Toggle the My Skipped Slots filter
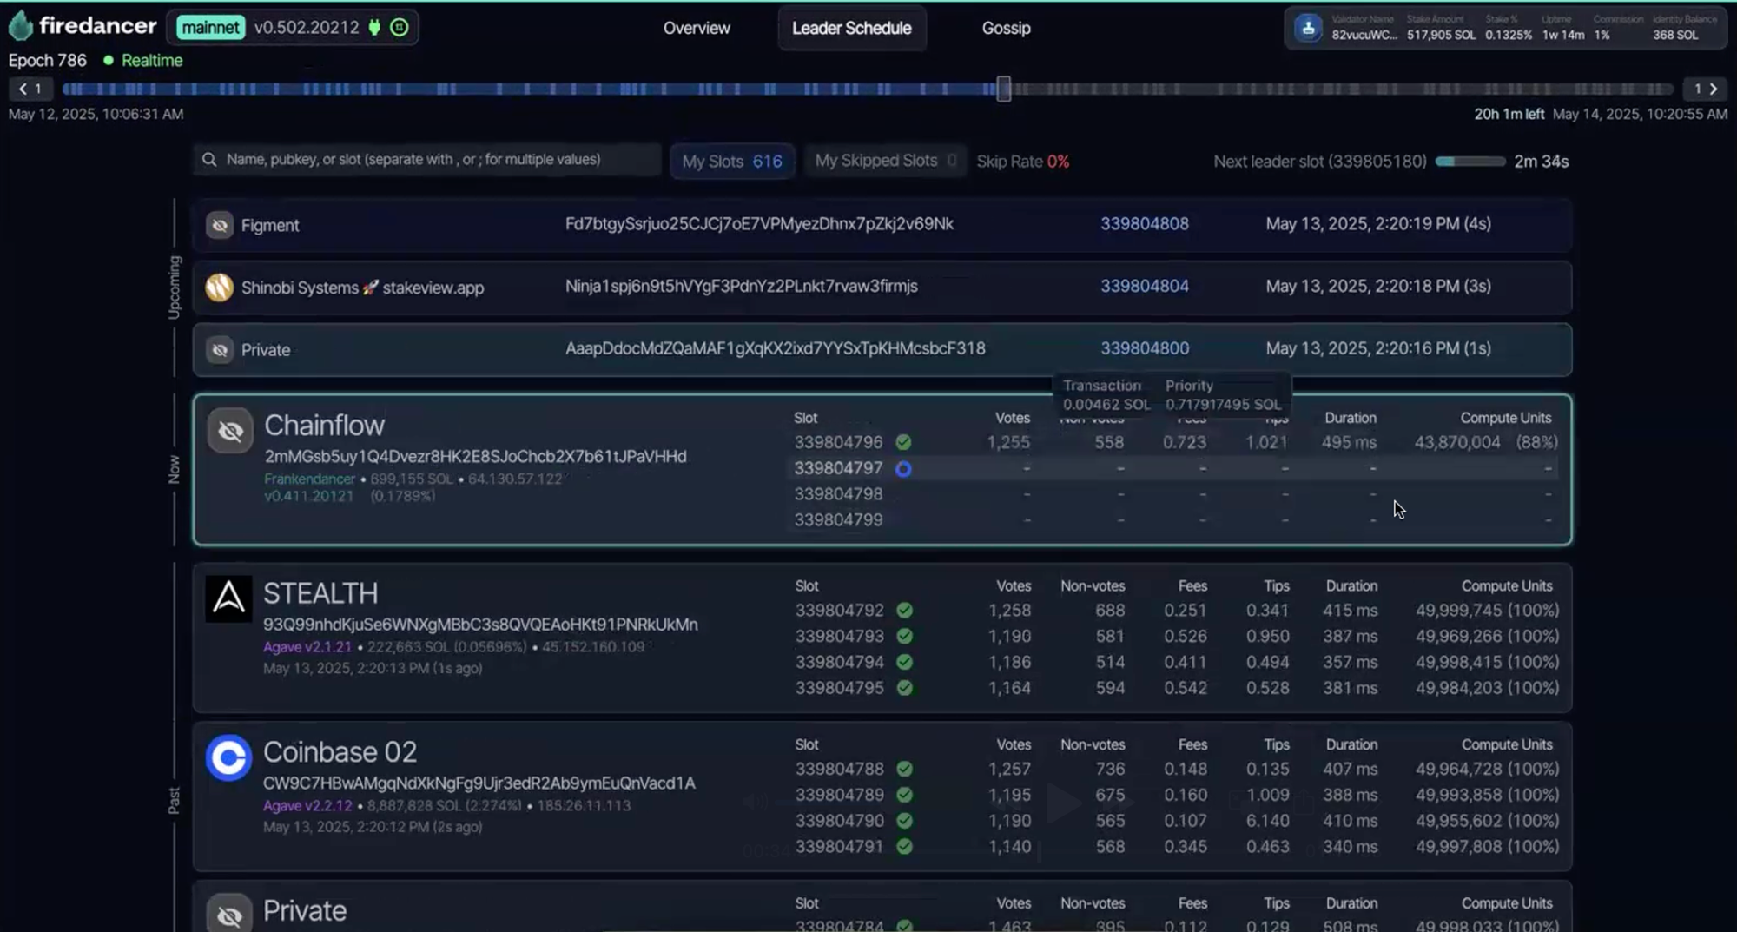This screenshot has width=1737, height=932. [885, 161]
